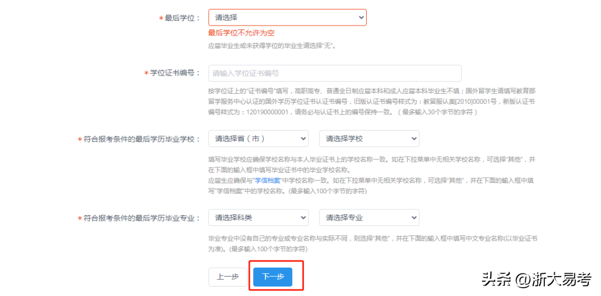Click the 符合报考条件的最后学历毕业学校 label
This screenshot has width=601, height=296.
(x=141, y=139)
